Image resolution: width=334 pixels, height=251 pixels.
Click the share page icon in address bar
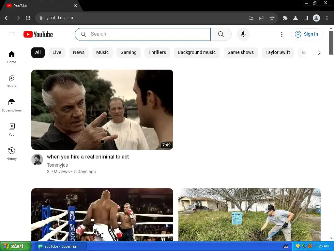(262, 18)
